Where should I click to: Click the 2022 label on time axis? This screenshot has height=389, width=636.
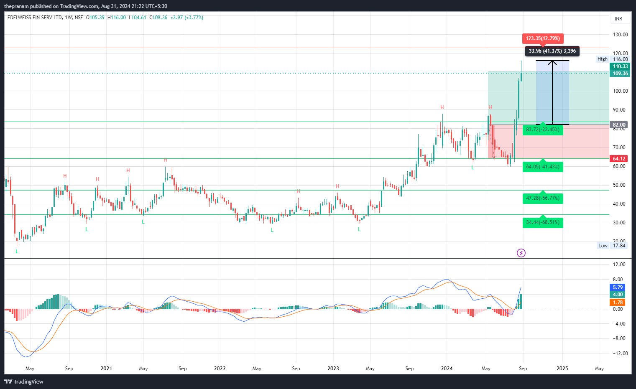[x=220, y=369]
